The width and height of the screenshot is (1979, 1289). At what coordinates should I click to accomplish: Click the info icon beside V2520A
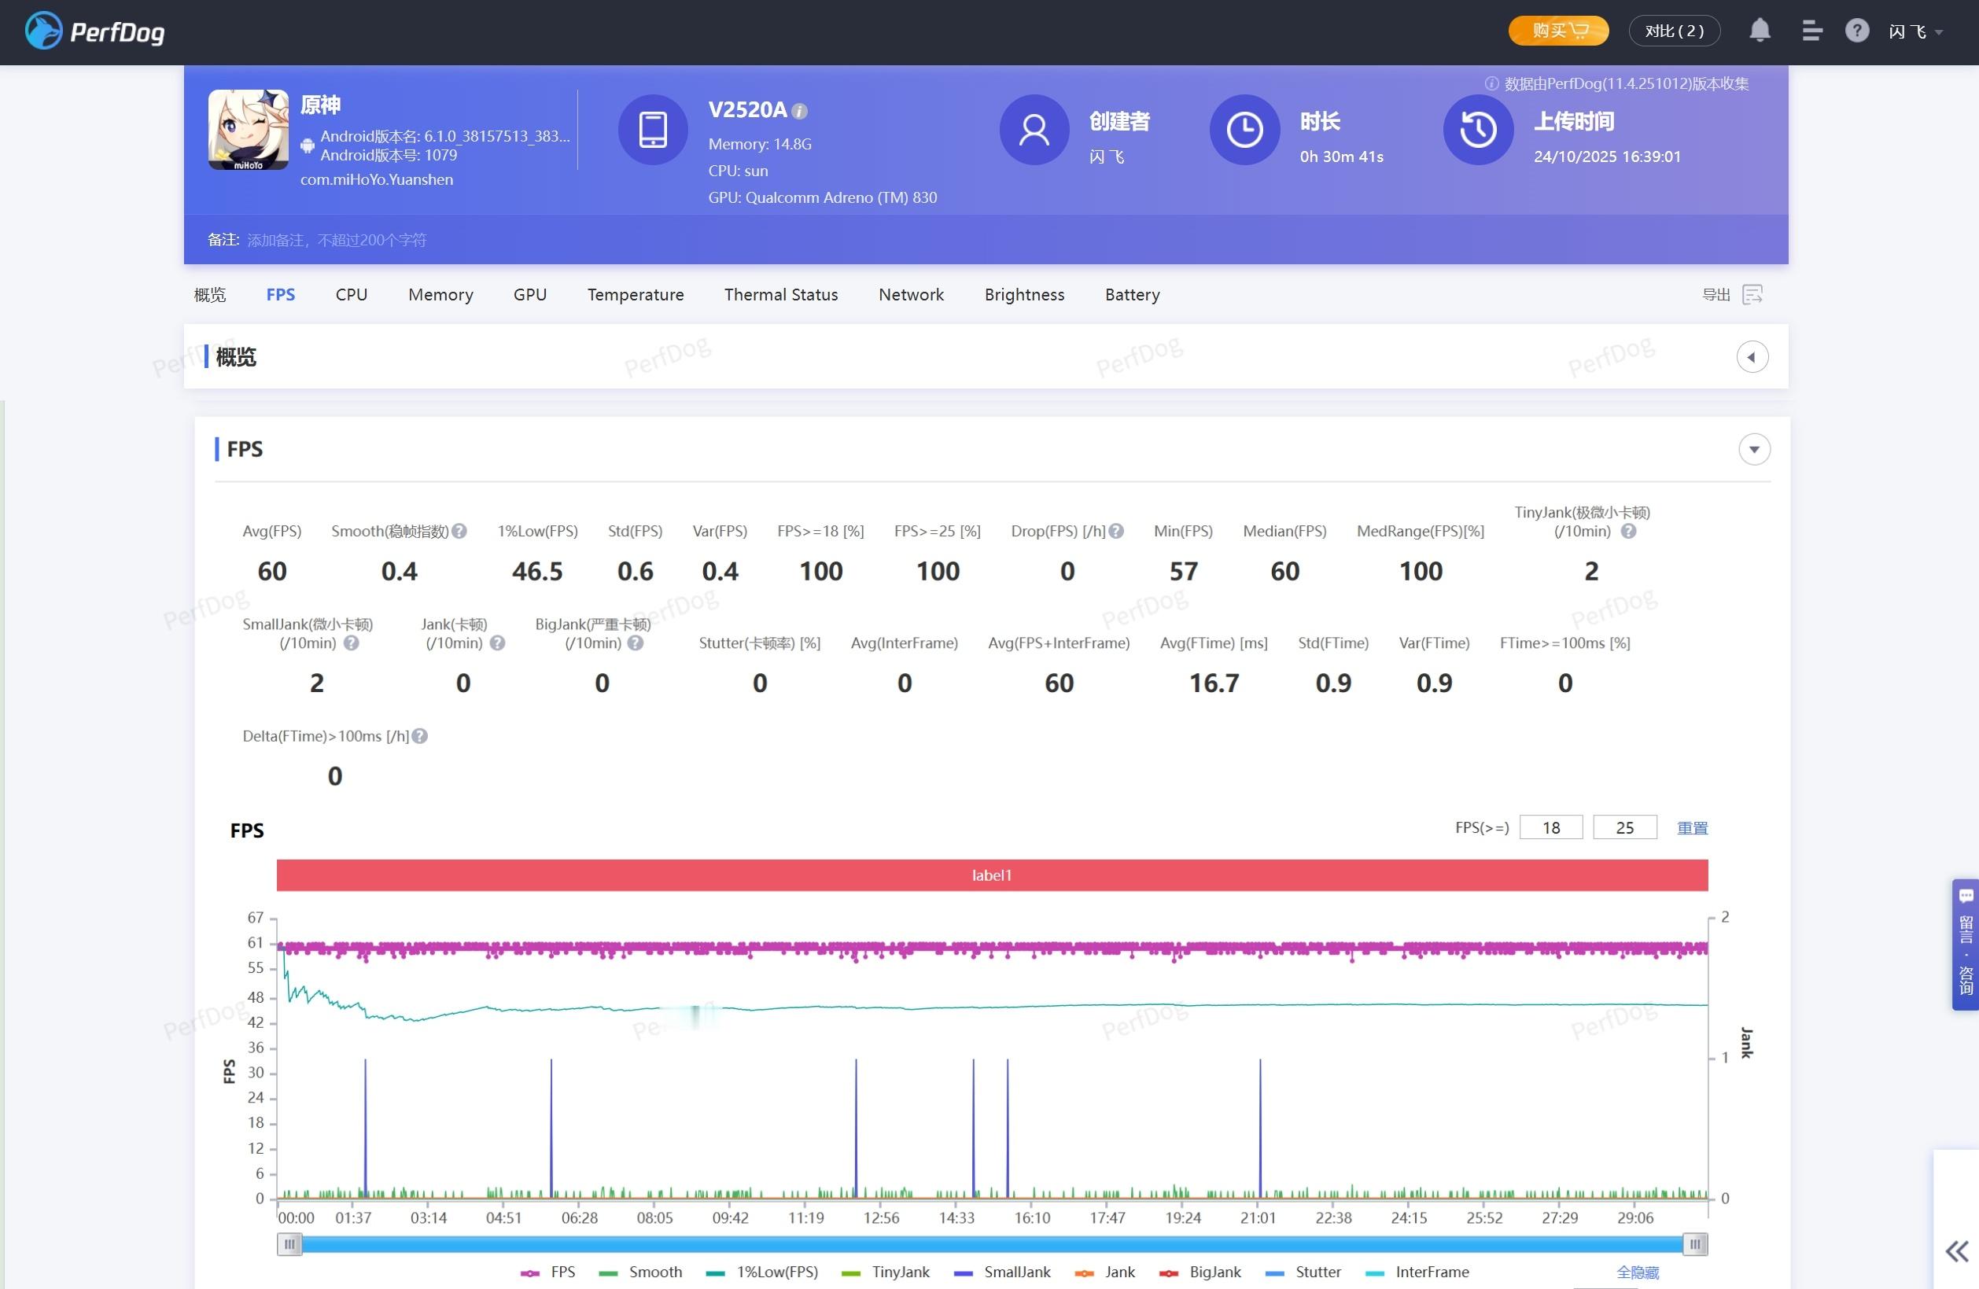[799, 111]
